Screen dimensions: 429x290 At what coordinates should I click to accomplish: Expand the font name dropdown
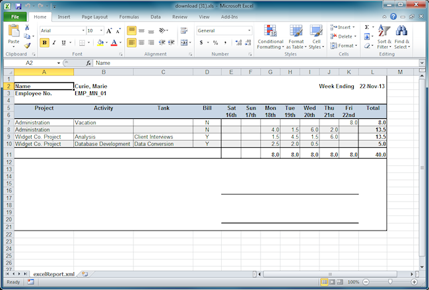pos(83,30)
